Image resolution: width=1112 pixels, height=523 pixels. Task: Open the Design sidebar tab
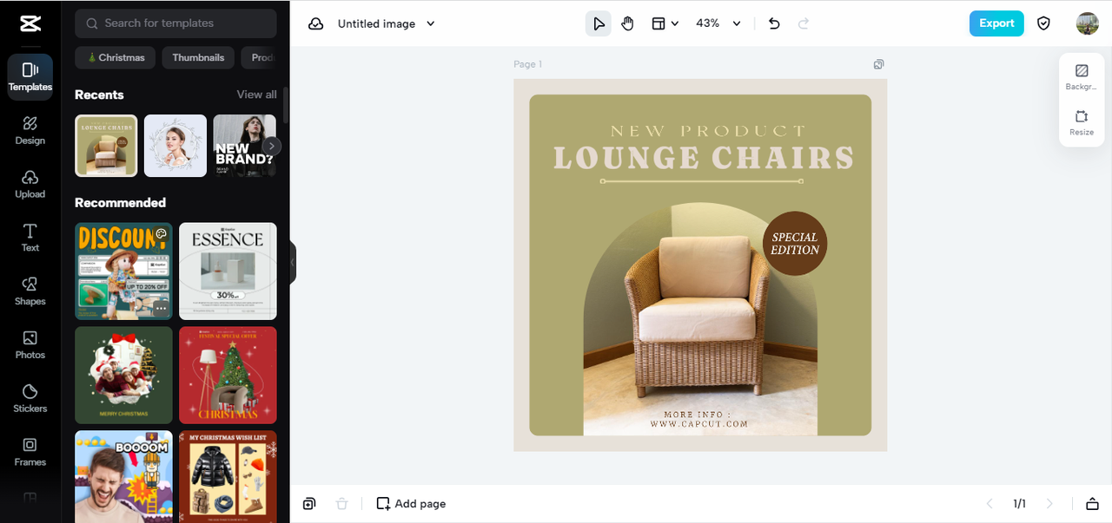tap(30, 130)
